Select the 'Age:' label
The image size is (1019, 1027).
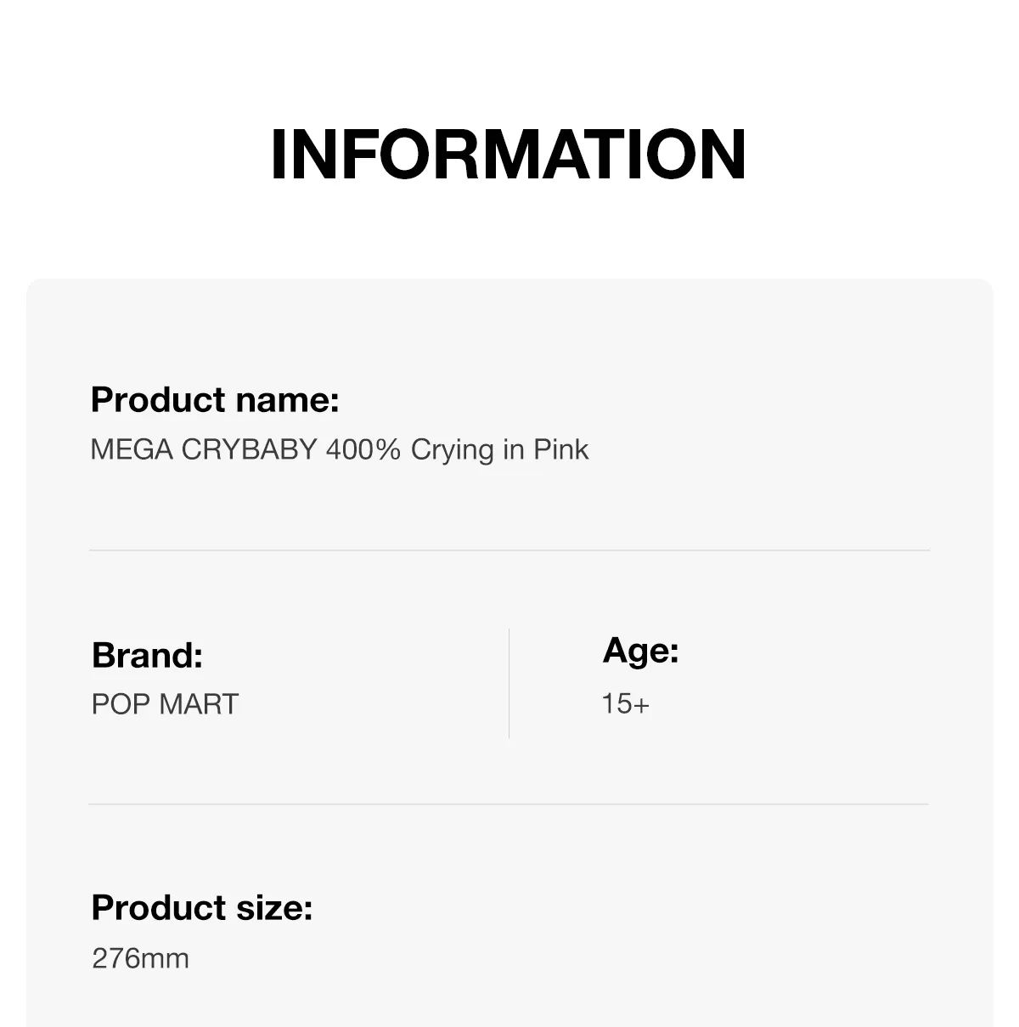tap(640, 651)
